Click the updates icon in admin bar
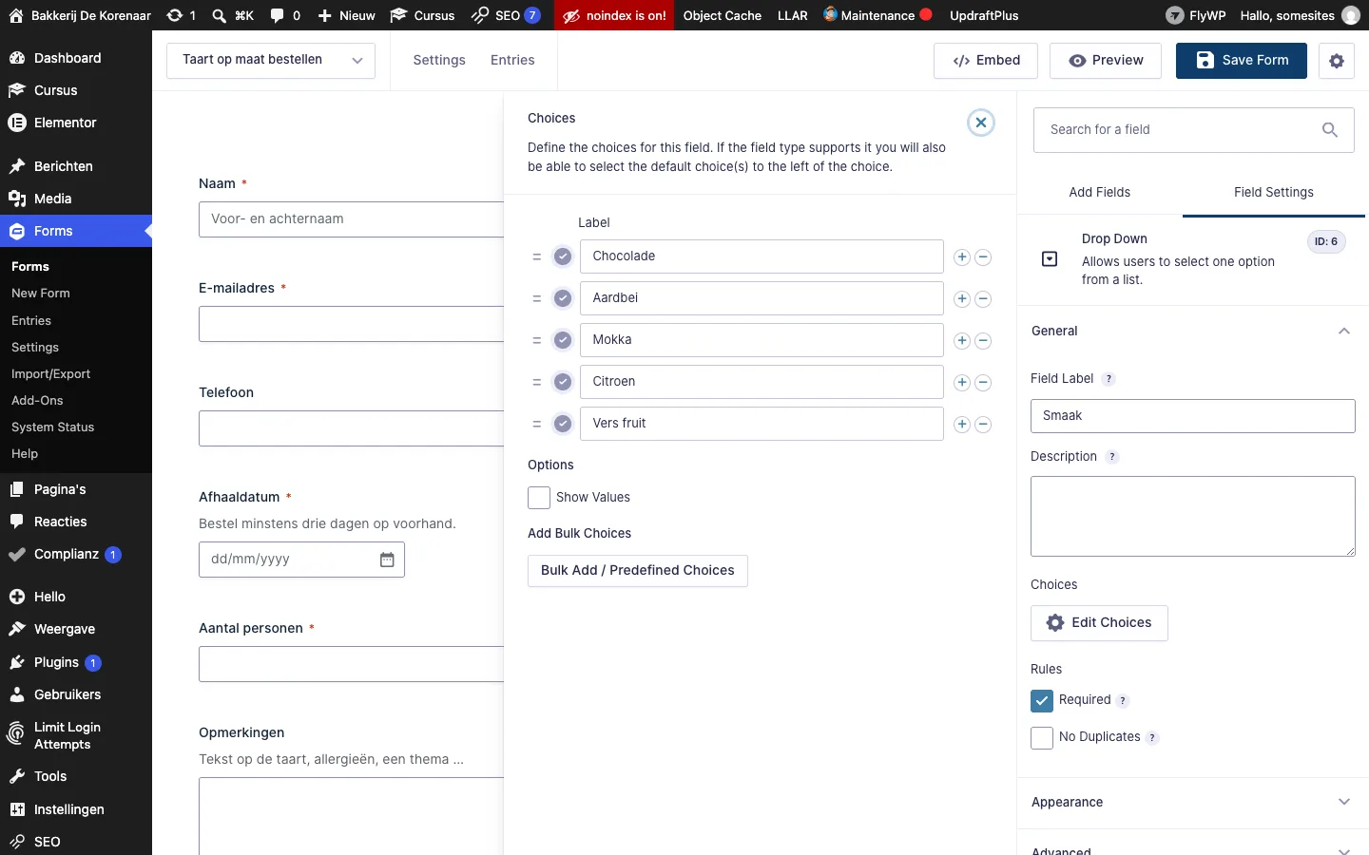The width and height of the screenshot is (1369, 855). point(175,15)
